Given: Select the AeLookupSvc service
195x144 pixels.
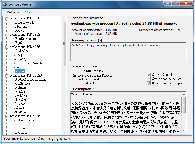Looking at the screenshot, I should pyautogui.click(x=25, y=120).
